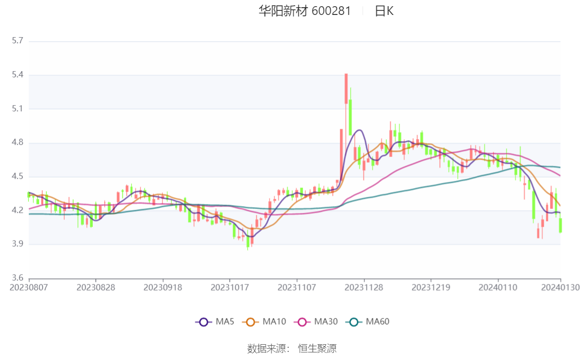This screenshot has height=355, width=584.
Task: Toggle the MA30 legend series
Action: (316, 322)
